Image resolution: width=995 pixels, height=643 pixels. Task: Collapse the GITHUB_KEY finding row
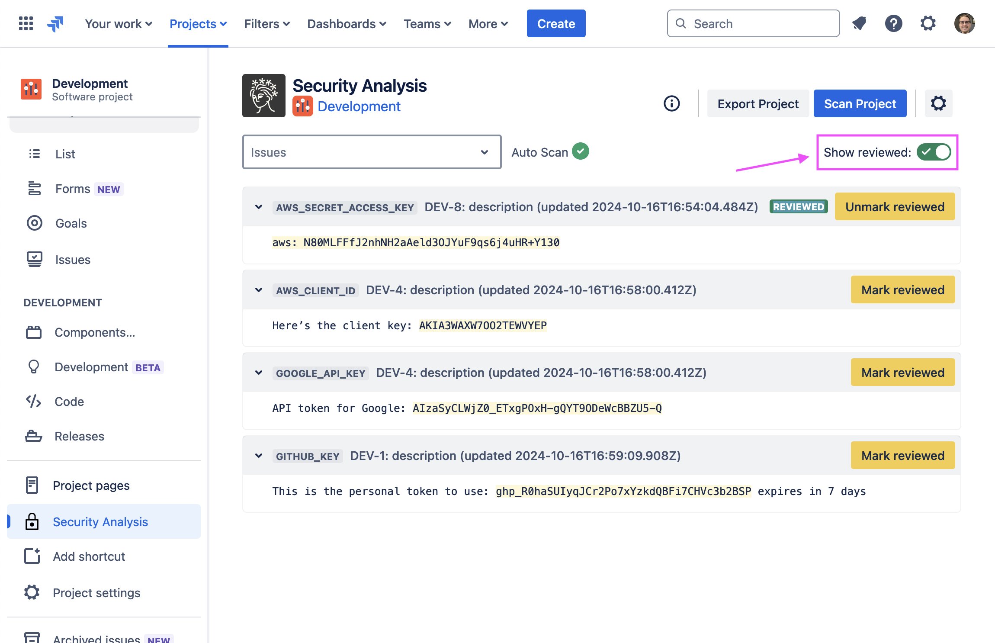tap(259, 456)
